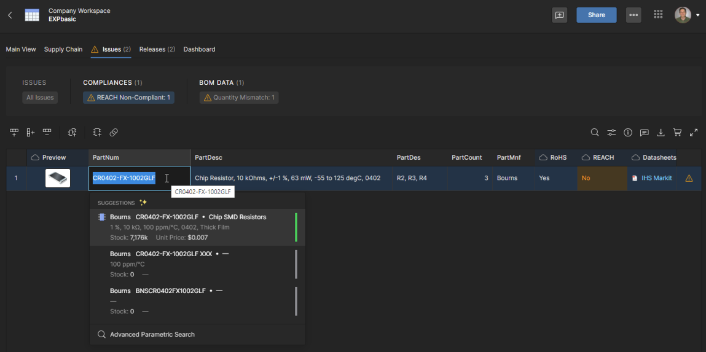Click the resistor preview thumbnail
Image resolution: width=706 pixels, height=352 pixels.
[58, 178]
